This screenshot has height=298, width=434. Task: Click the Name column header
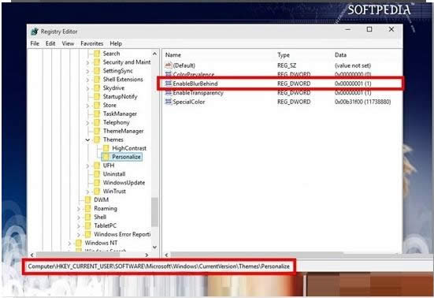(x=173, y=55)
